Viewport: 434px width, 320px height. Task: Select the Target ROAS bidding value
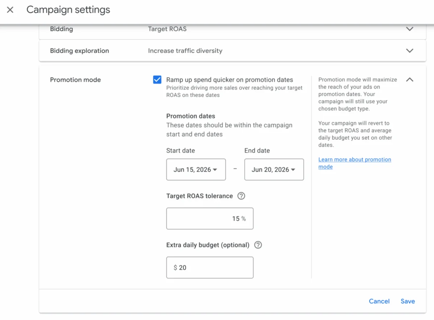(167, 29)
